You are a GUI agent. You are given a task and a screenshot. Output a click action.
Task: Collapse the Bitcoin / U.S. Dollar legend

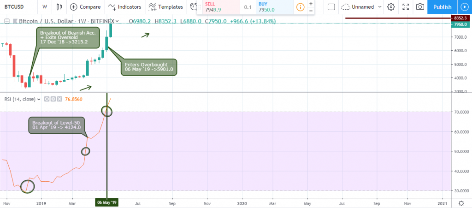pos(6,21)
